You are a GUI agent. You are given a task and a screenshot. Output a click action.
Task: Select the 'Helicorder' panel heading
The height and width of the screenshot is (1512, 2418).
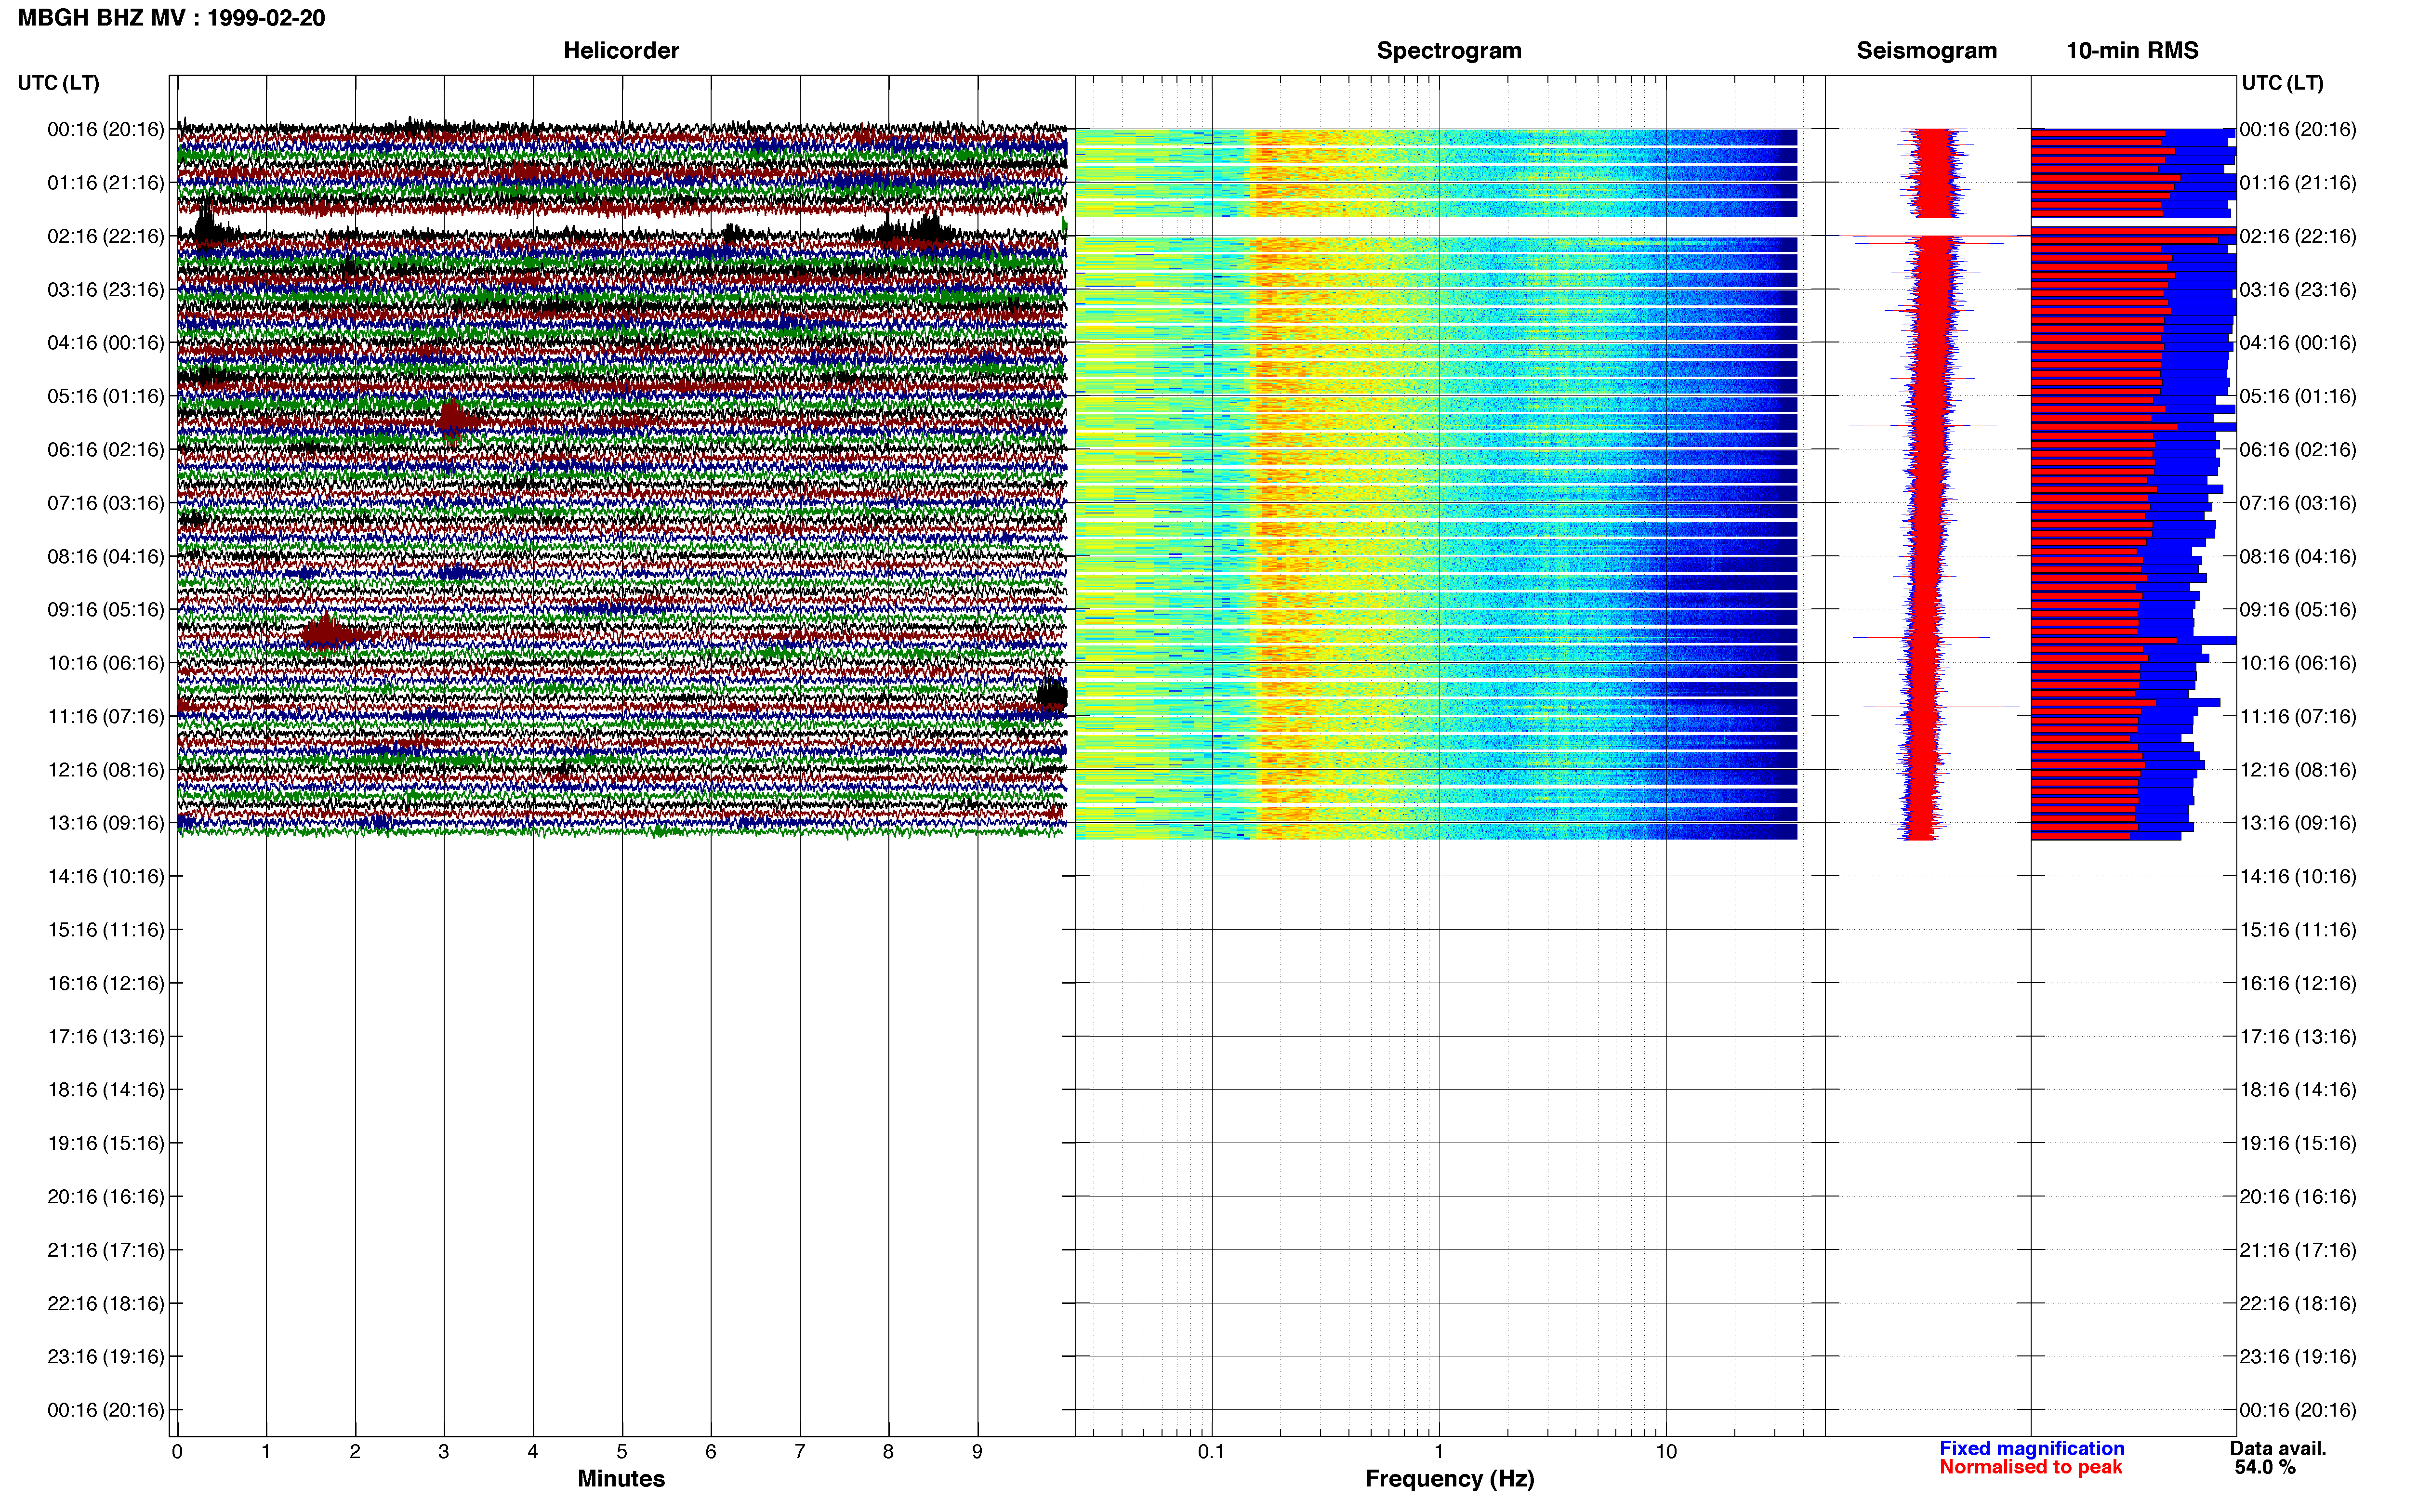621,50
